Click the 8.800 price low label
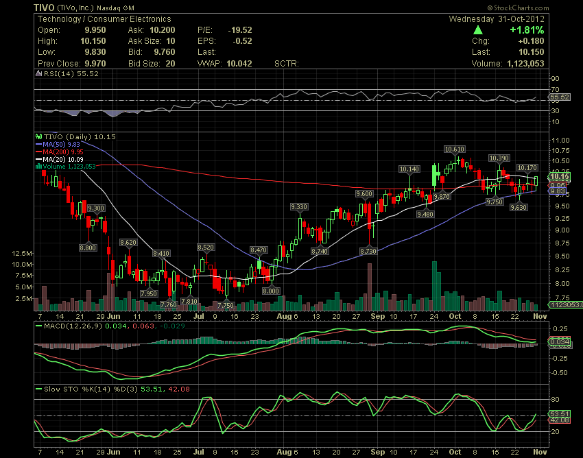This screenshot has height=458, width=583. click(88, 248)
